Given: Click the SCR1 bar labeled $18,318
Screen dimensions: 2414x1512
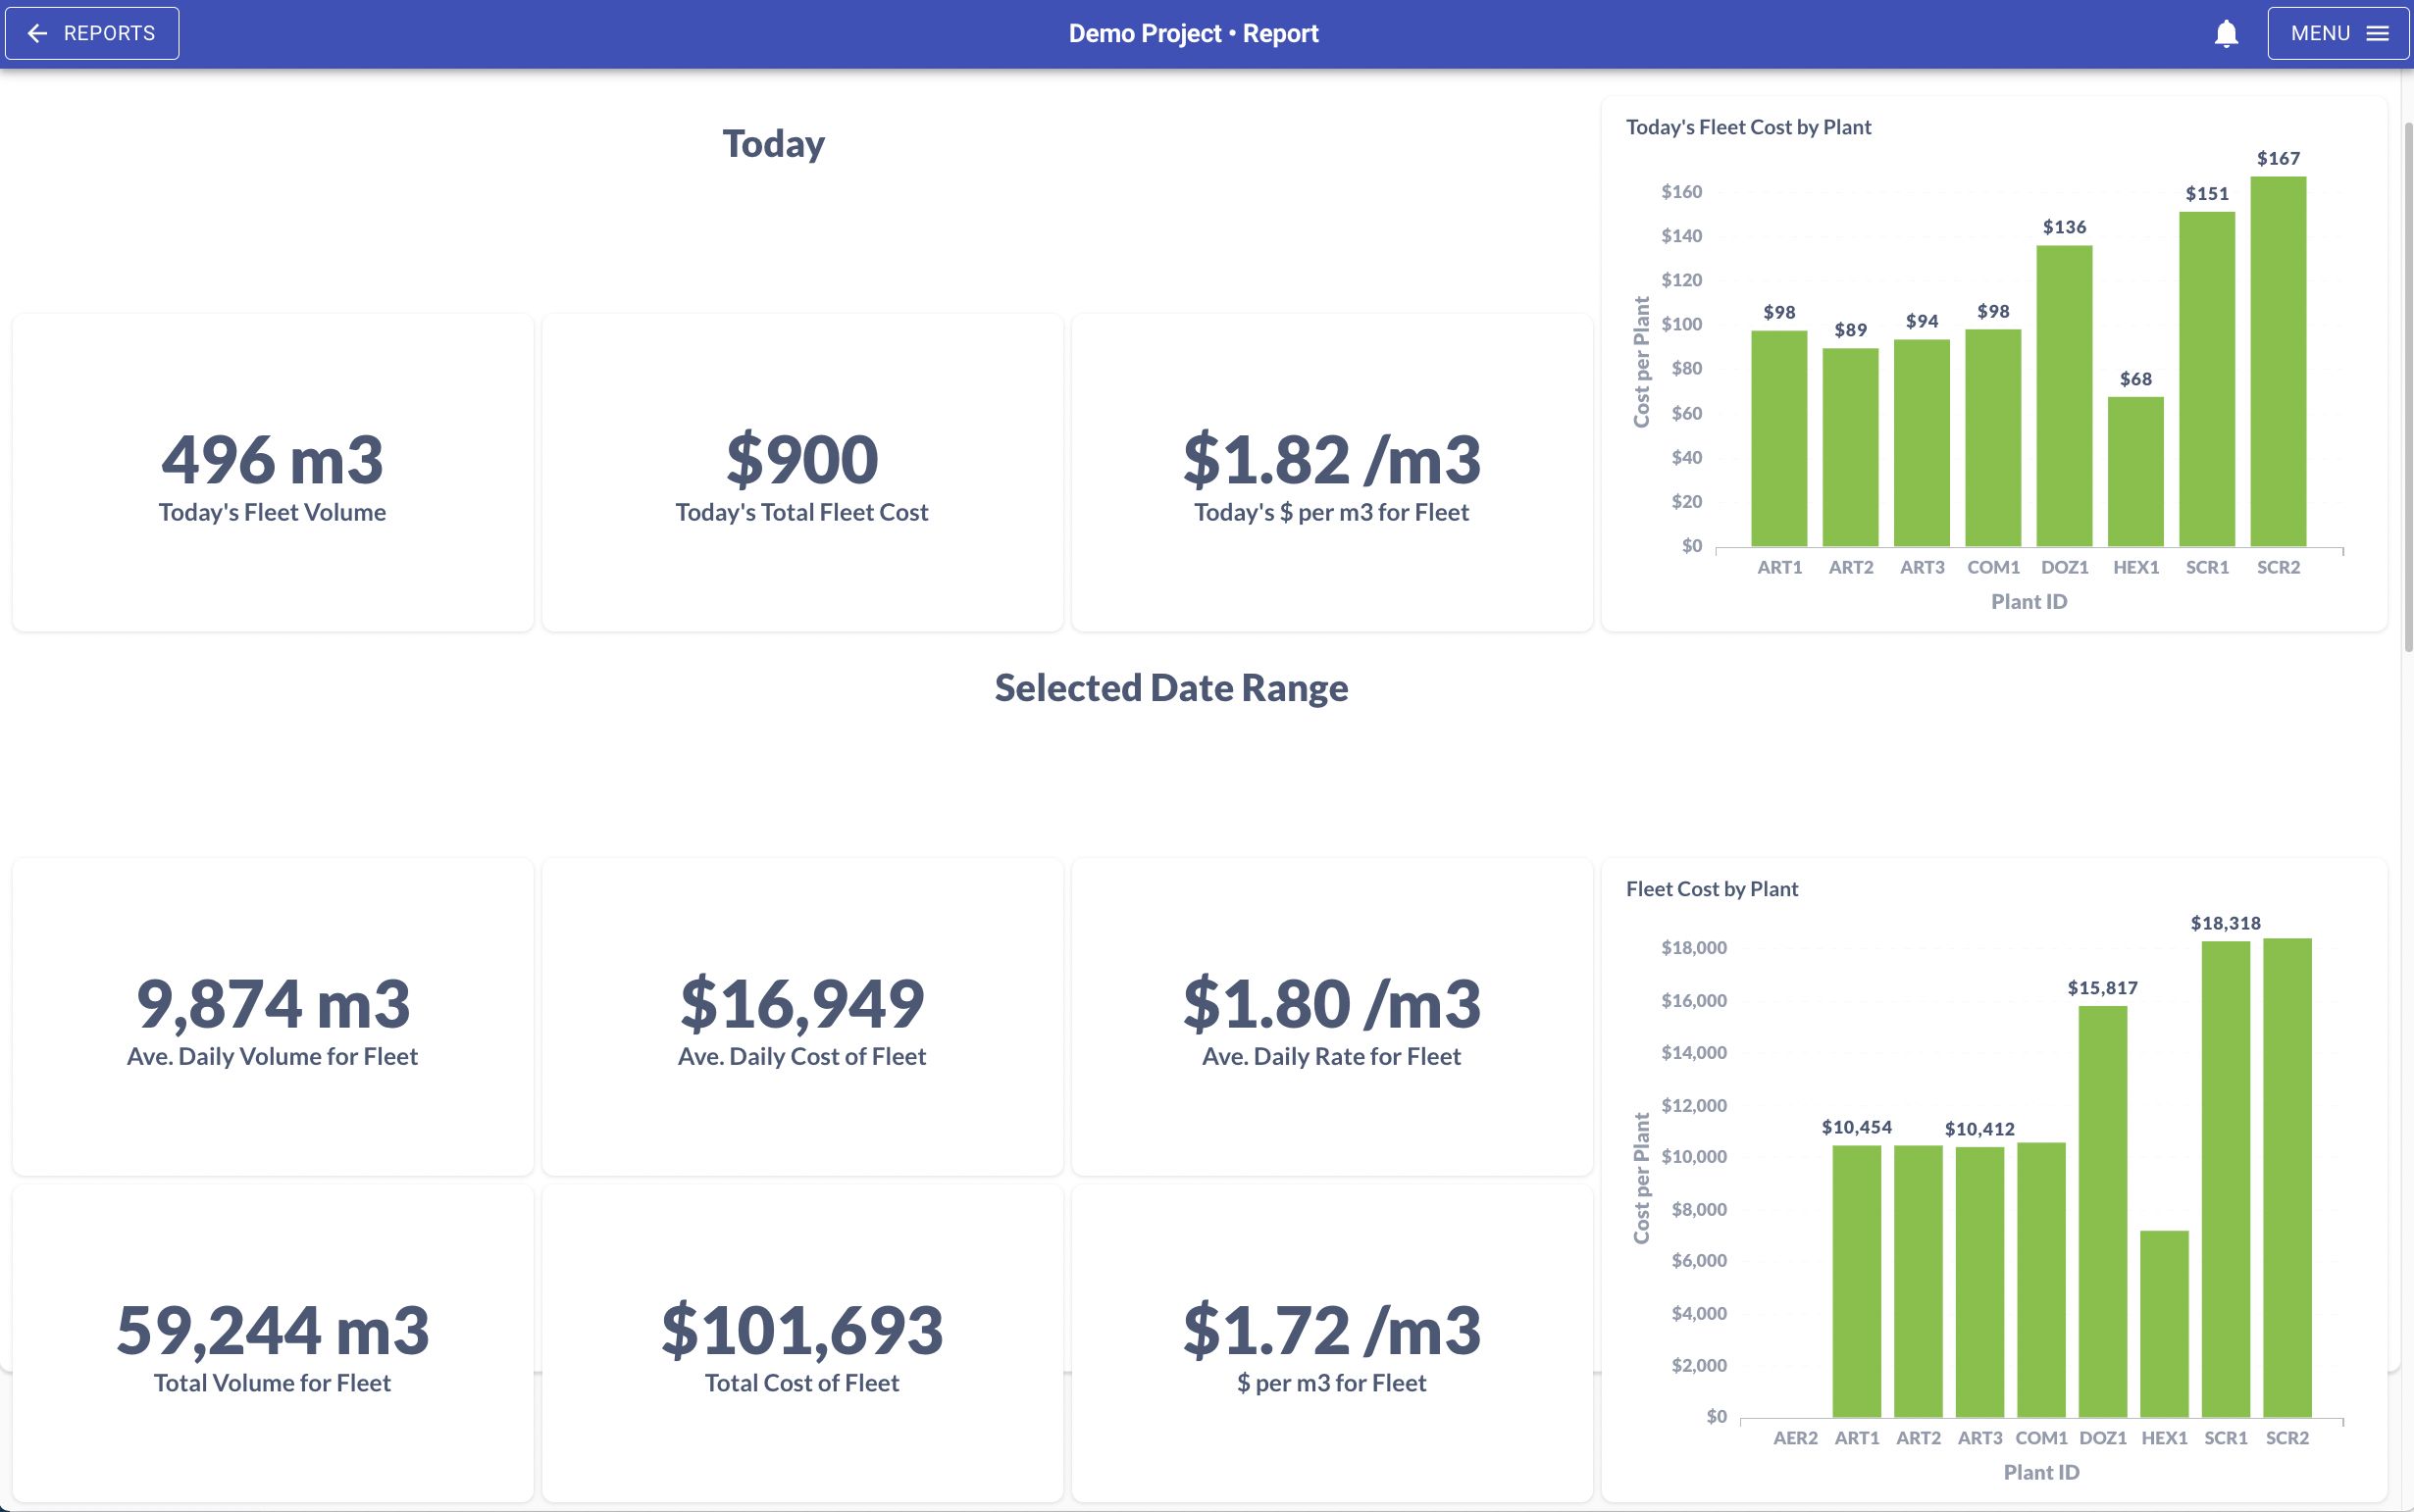Looking at the screenshot, I should pos(2226,1179).
